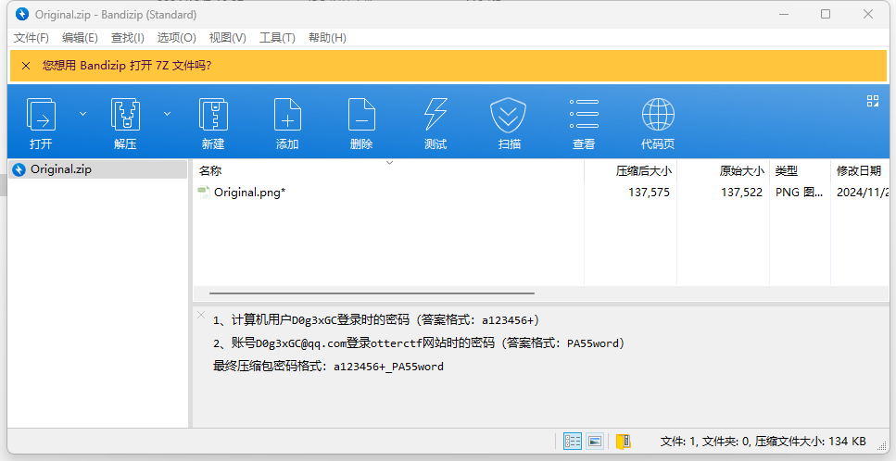Click the Bandizip app icon in title bar
This screenshot has width=896, height=461.
pos(22,14)
